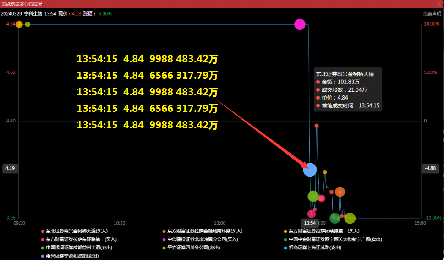This screenshot has height=260, width=444.
Task: Click the 13:00 time axis label
Action: [x=220, y=223]
